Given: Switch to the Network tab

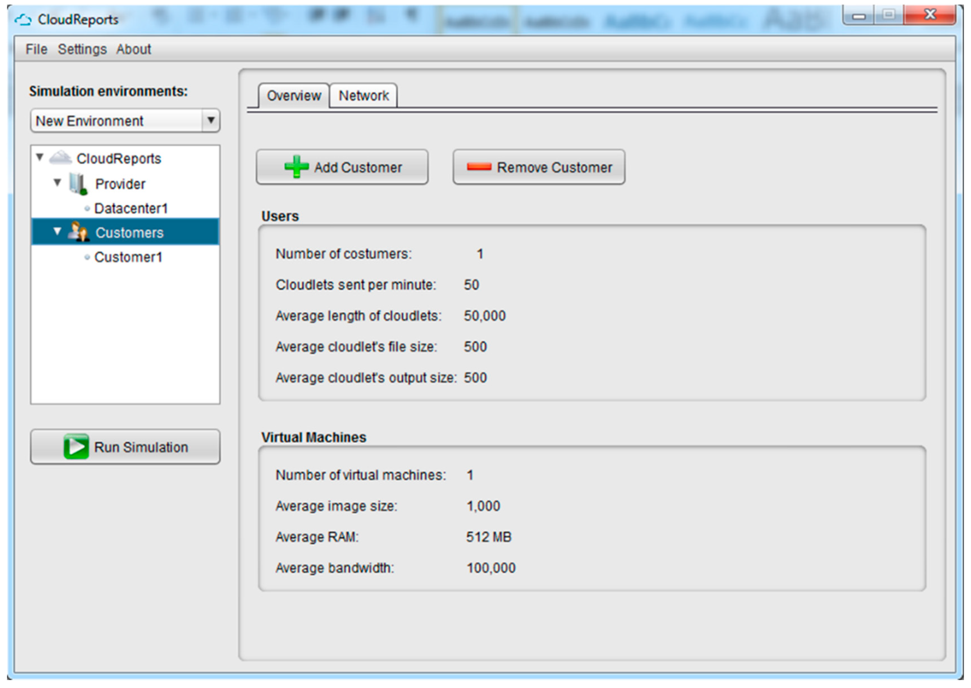Looking at the screenshot, I should click(x=363, y=96).
